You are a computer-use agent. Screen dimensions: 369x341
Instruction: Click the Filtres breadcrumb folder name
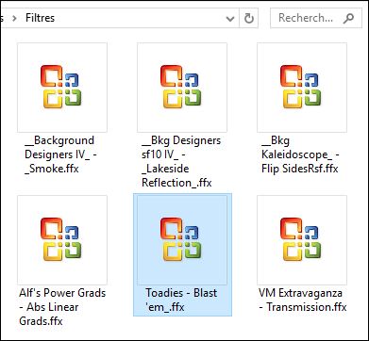[x=40, y=18]
